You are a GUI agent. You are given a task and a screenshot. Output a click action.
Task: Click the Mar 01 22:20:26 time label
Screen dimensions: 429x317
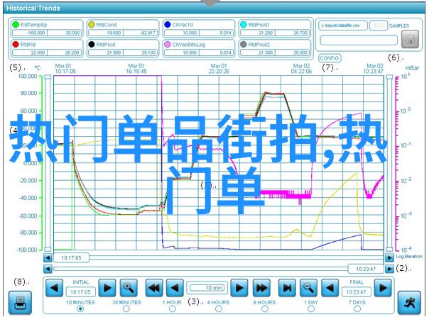pyautogui.click(x=219, y=69)
